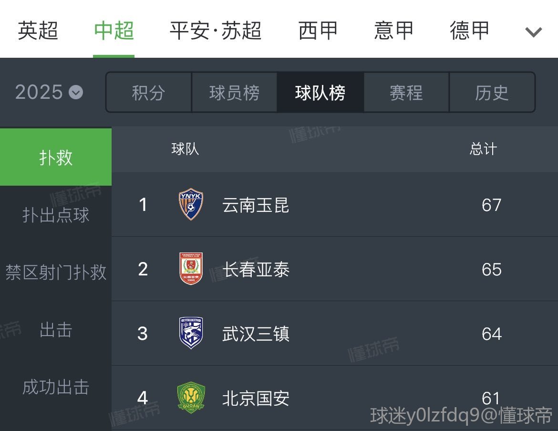Open the 德甲 league tab
Image resolution: width=558 pixels, height=431 pixels.
(469, 30)
